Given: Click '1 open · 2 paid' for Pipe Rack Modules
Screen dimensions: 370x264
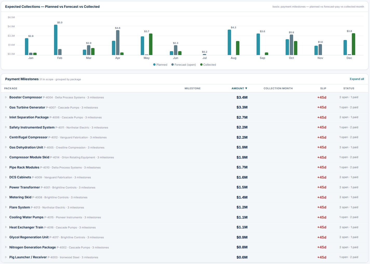Looking at the screenshot, I should click(x=349, y=167).
